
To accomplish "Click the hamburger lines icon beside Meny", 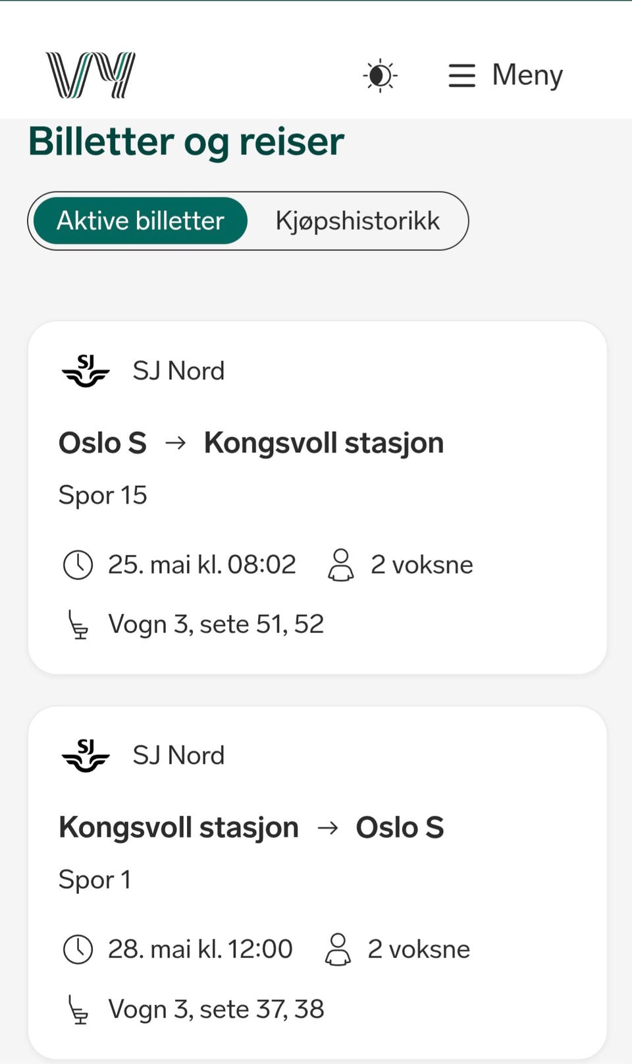I will point(461,75).
